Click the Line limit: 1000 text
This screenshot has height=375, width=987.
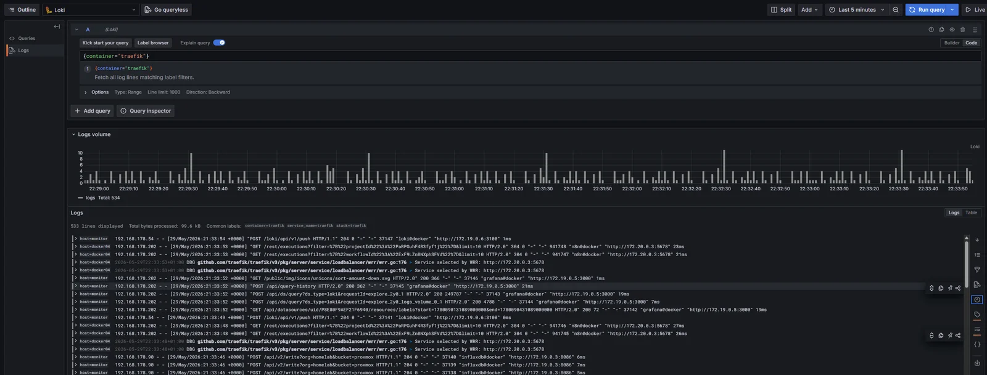click(x=164, y=92)
